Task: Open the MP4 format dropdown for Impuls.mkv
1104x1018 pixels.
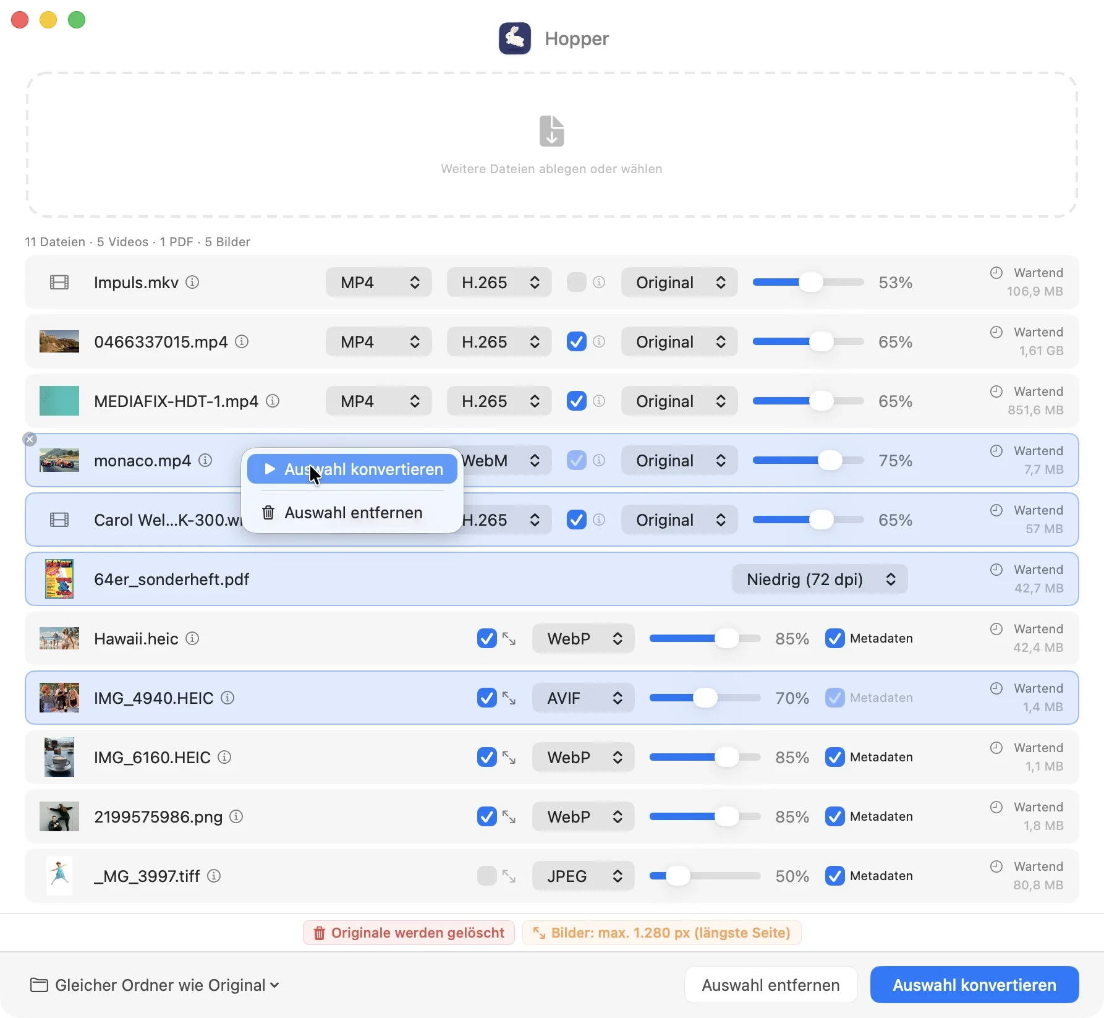Action: 379,283
